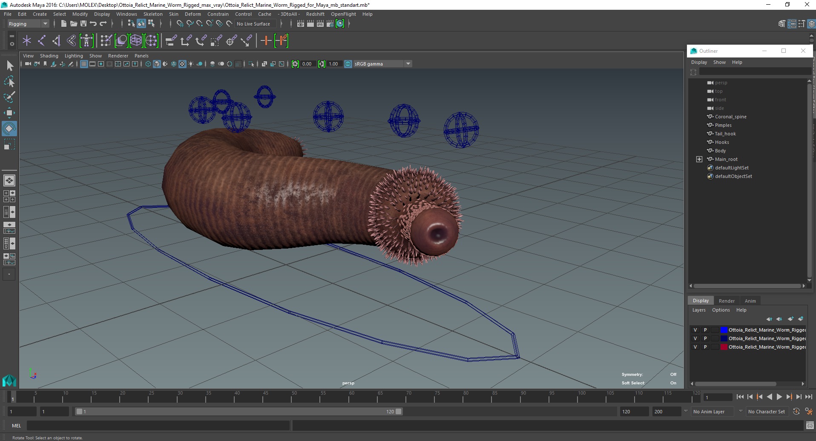Toggle playback P box of the red layer
This screenshot has width=816, height=441.
[705, 347]
